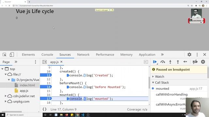Viewport: 209px width, 117px height.
Task: Bookmark this page with the star
Action: coord(192,6)
